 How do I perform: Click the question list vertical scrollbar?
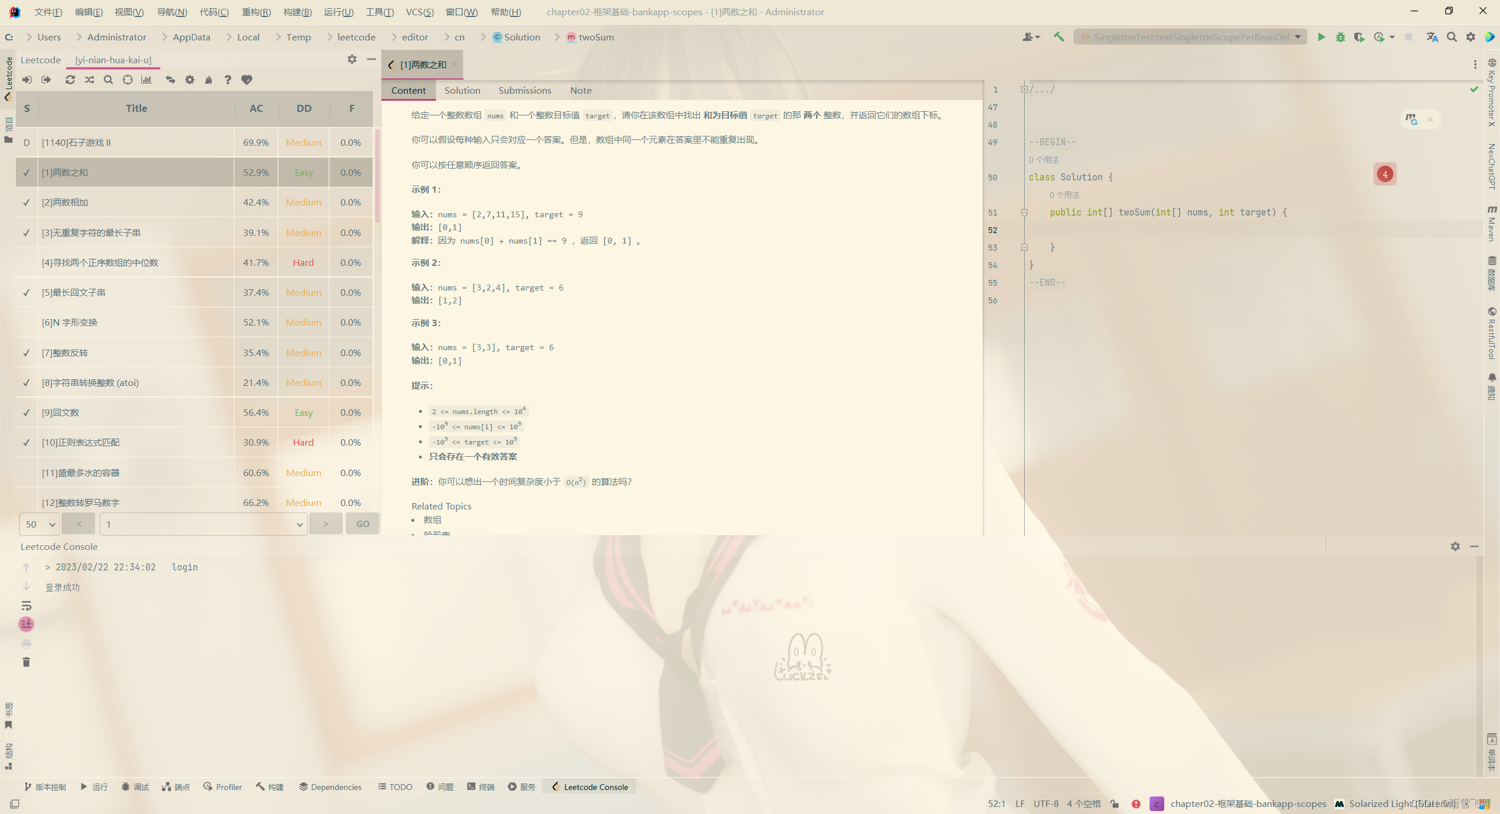coord(377,176)
